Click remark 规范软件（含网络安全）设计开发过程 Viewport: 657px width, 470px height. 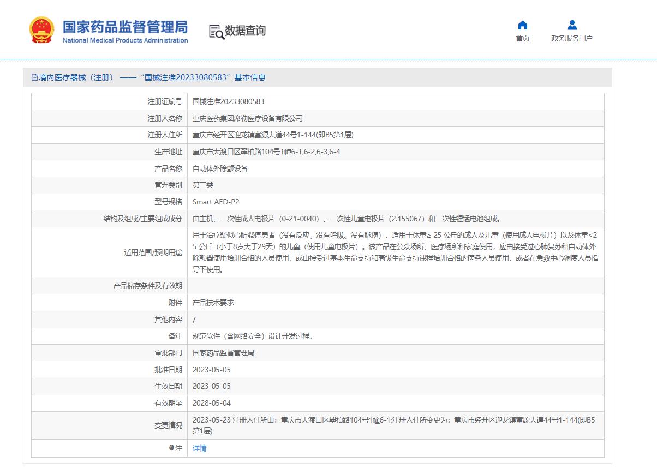pyautogui.click(x=254, y=336)
